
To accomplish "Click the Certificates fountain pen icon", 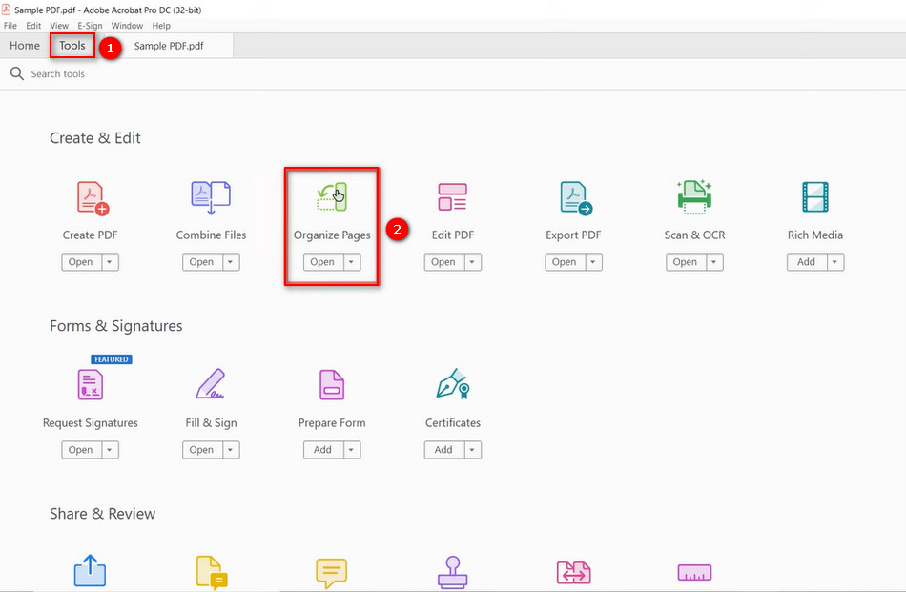I will pyautogui.click(x=452, y=384).
